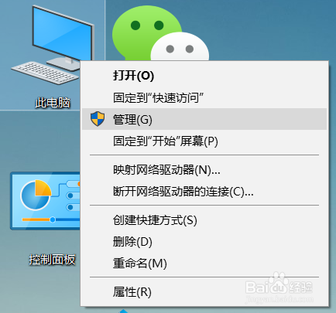This screenshot has height=313, width=336.
Task: Click the pie chart on 控制面板 icon
Action: point(36,195)
